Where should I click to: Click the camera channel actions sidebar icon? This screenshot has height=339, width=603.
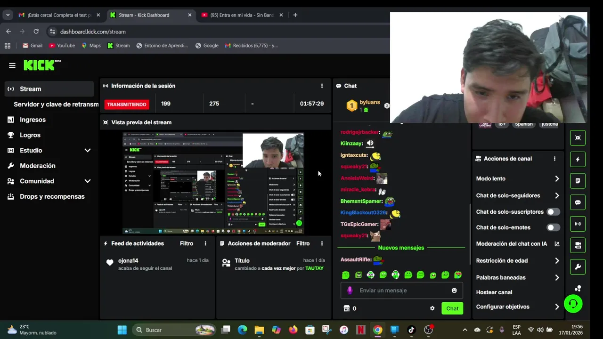(x=578, y=245)
